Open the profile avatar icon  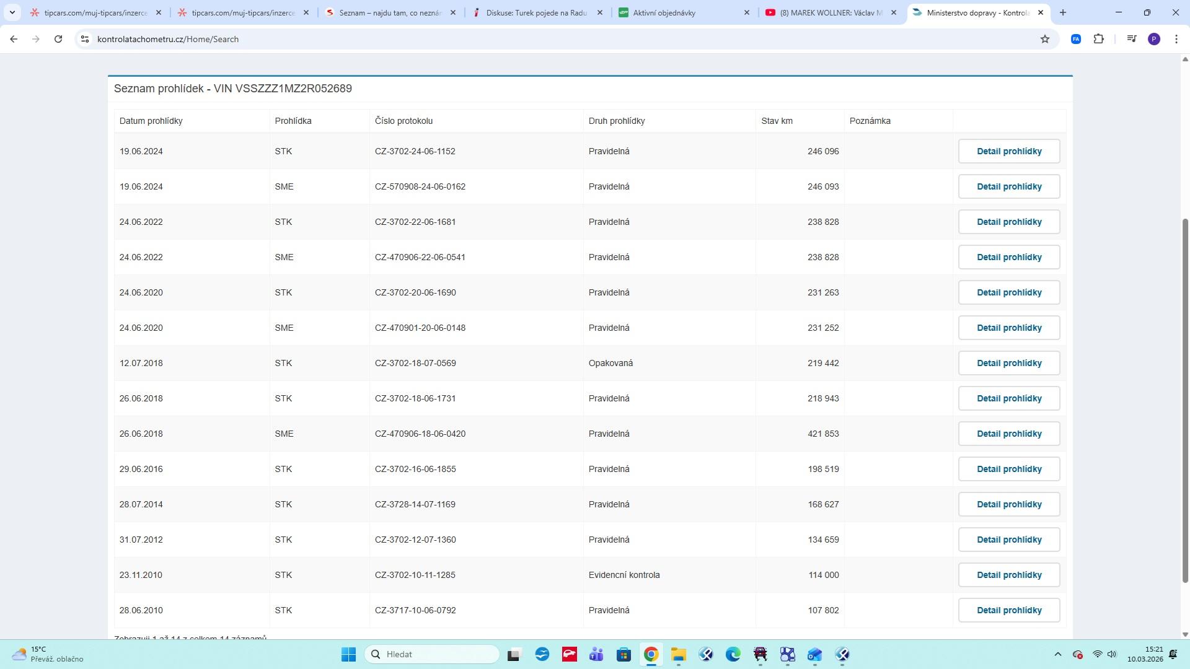[1153, 39]
